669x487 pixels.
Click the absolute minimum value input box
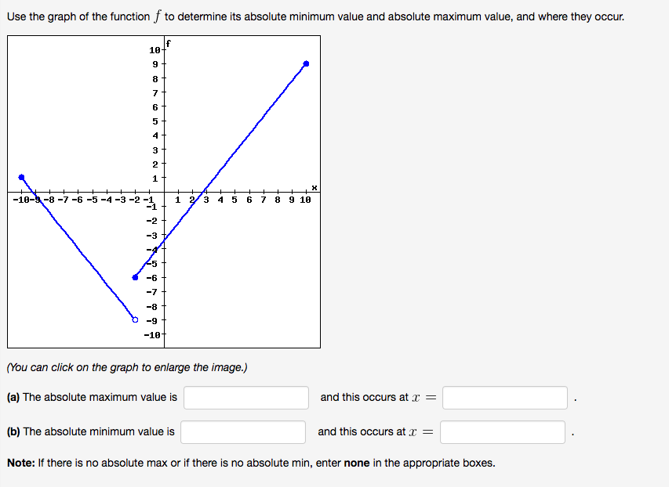pyautogui.click(x=243, y=431)
